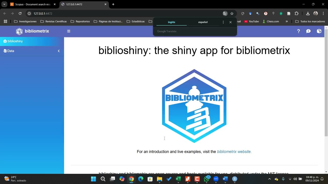Open the Chrome apps grid icon

click(x=5, y=21)
